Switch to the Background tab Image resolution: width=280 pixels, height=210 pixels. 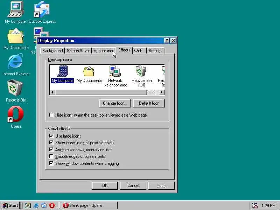click(52, 51)
